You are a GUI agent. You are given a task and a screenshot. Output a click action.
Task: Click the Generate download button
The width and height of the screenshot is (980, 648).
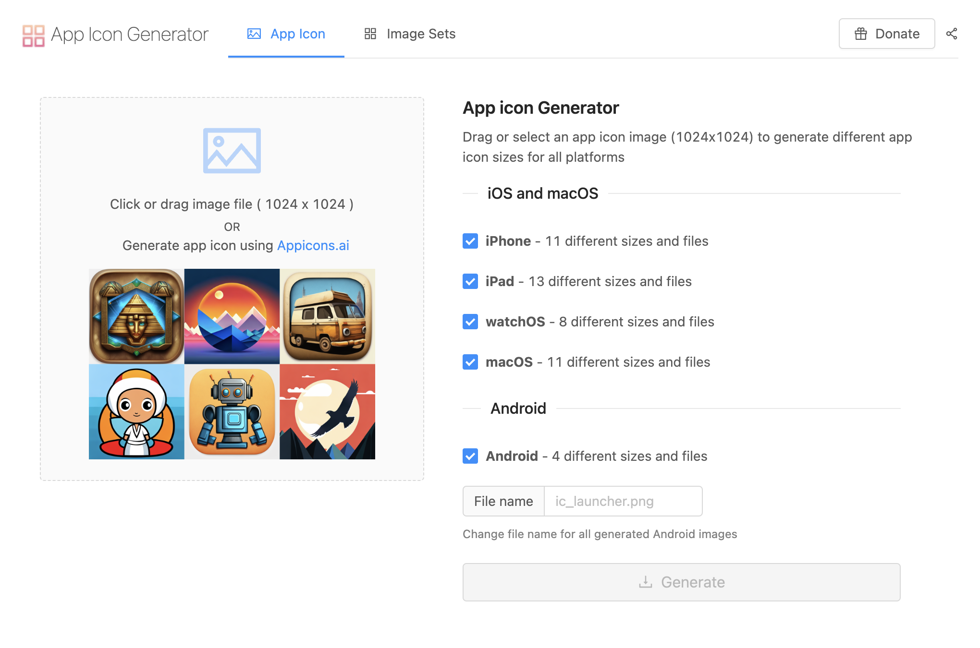tap(681, 582)
